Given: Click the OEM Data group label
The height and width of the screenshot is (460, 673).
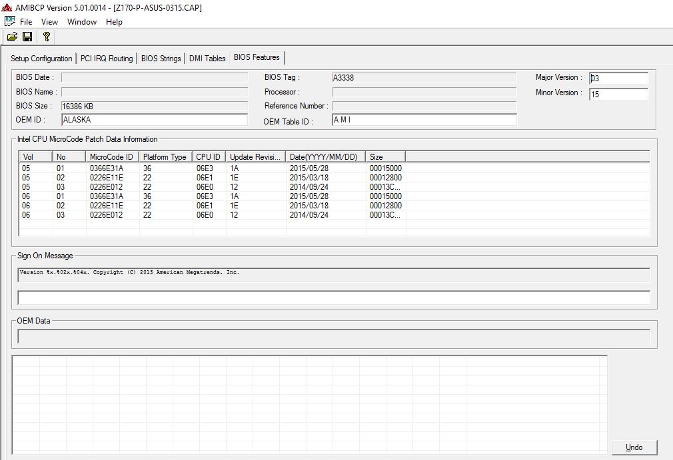Looking at the screenshot, I should click(33, 321).
